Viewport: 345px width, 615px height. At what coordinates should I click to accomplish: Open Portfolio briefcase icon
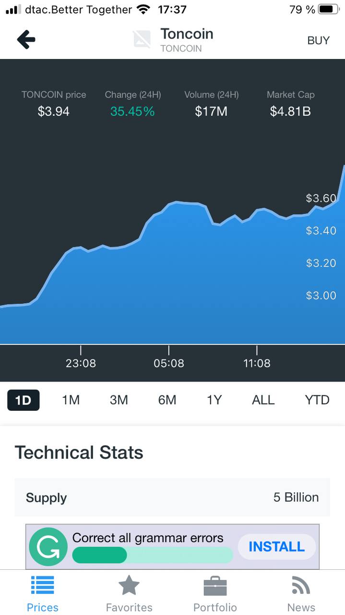click(215, 587)
